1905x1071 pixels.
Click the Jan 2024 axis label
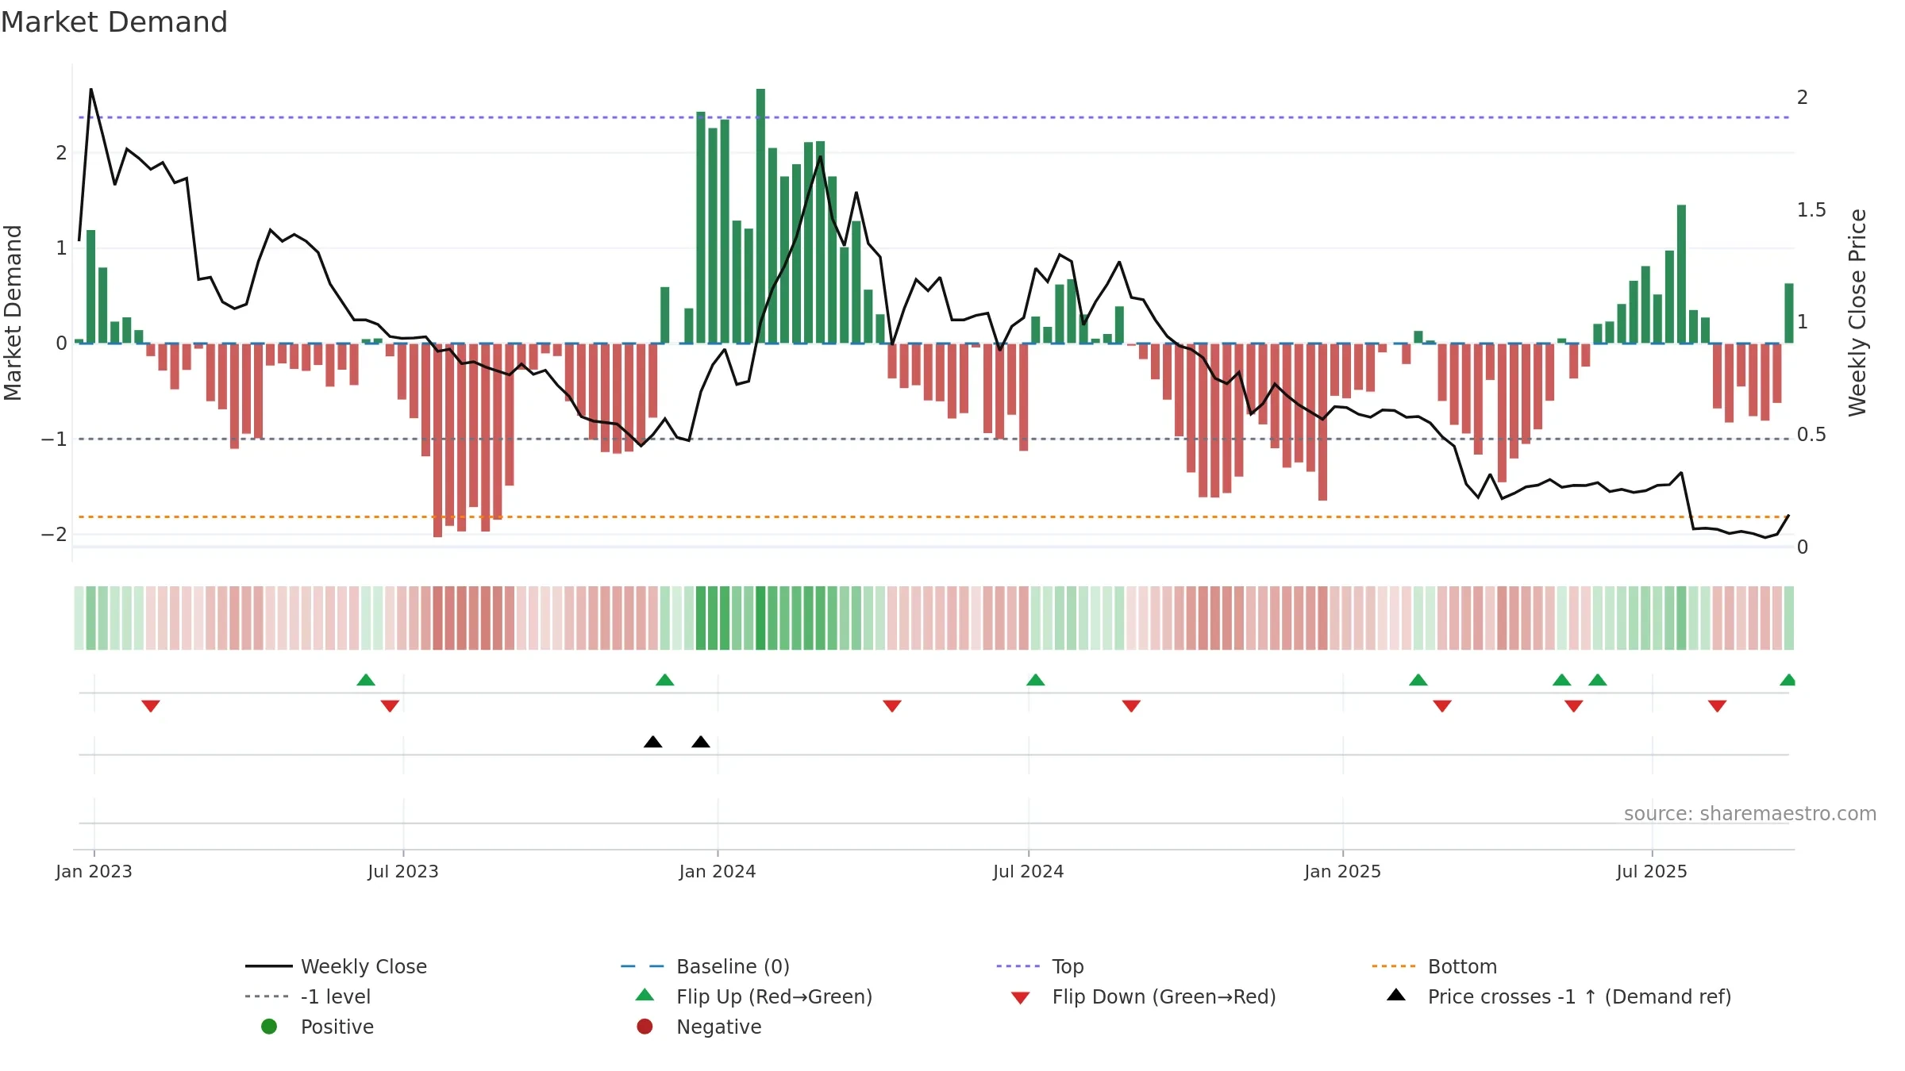[718, 872]
